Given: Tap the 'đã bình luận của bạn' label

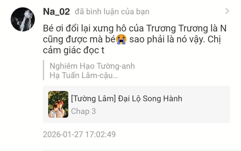Looking at the screenshot, I should [x=112, y=12].
